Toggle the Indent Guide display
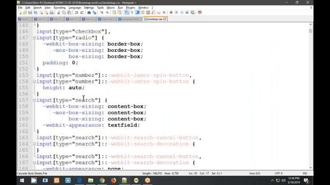330x185 pixels. (137, 12)
